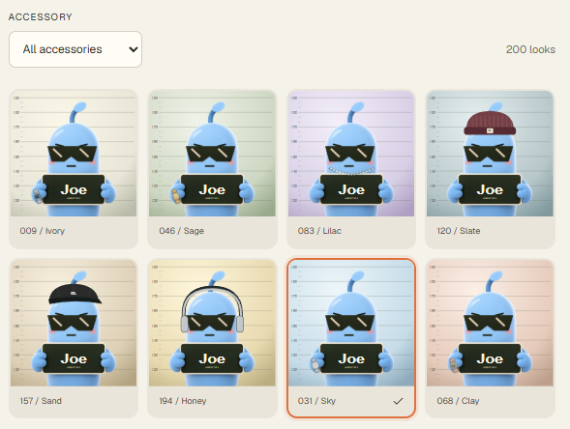Screen dimensions: 570x429
Task: Click the '068 / Clay' label
Action: (458, 401)
